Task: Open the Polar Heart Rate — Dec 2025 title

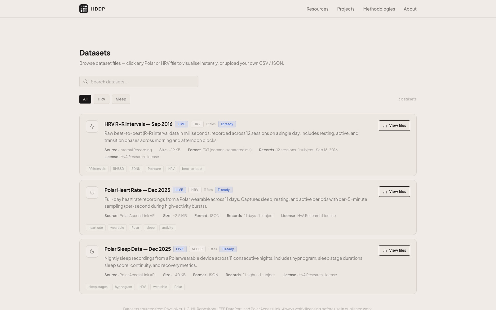Action: point(137,190)
